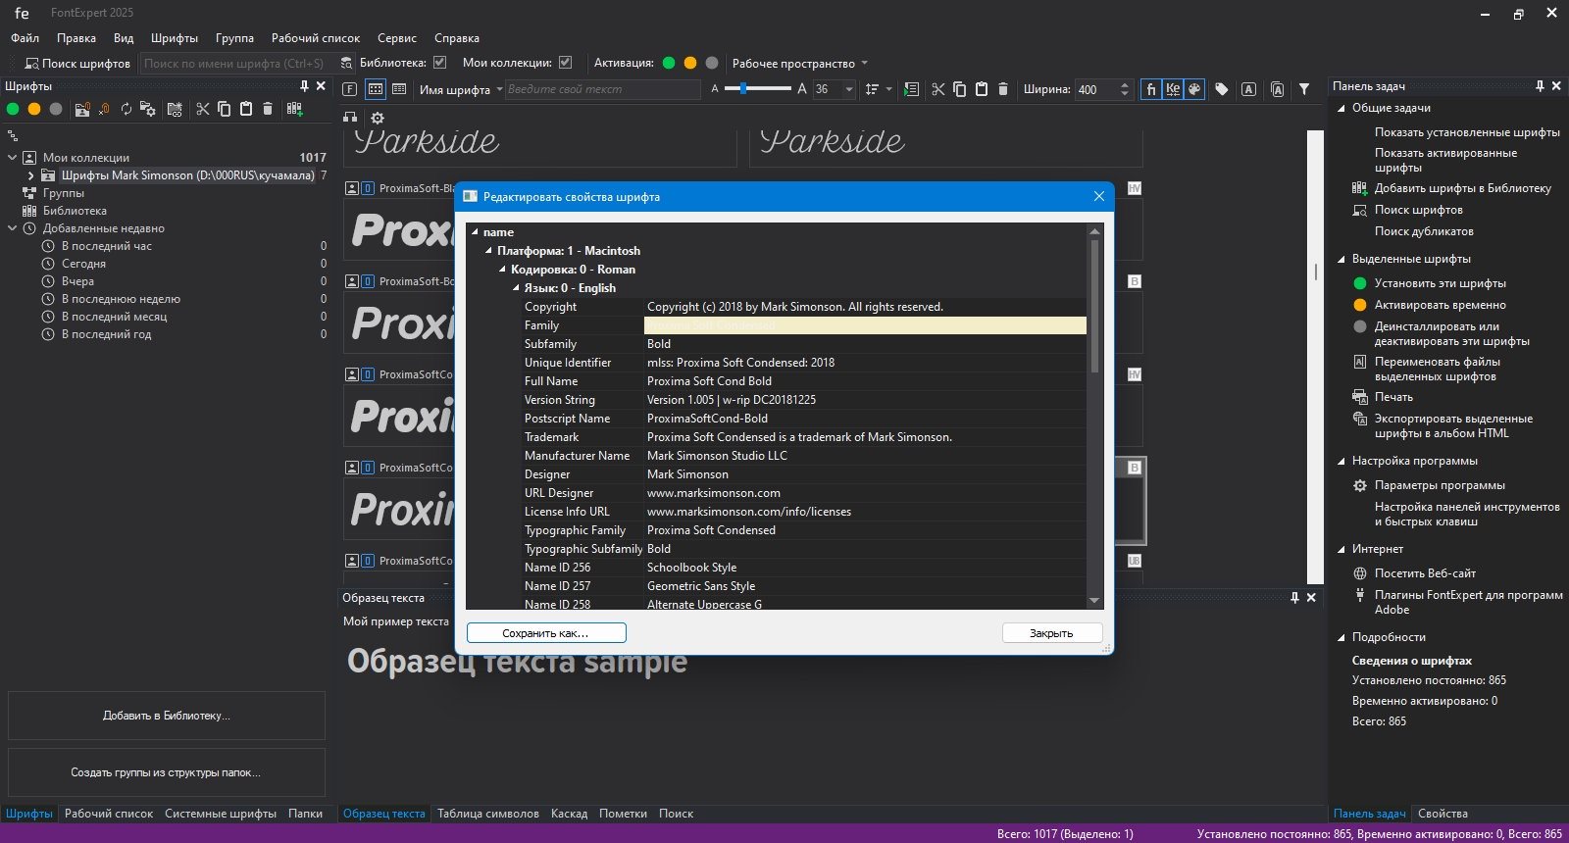1569x843 pixels.
Task: Click the font search icon in the top toolbar
Action: click(31, 63)
